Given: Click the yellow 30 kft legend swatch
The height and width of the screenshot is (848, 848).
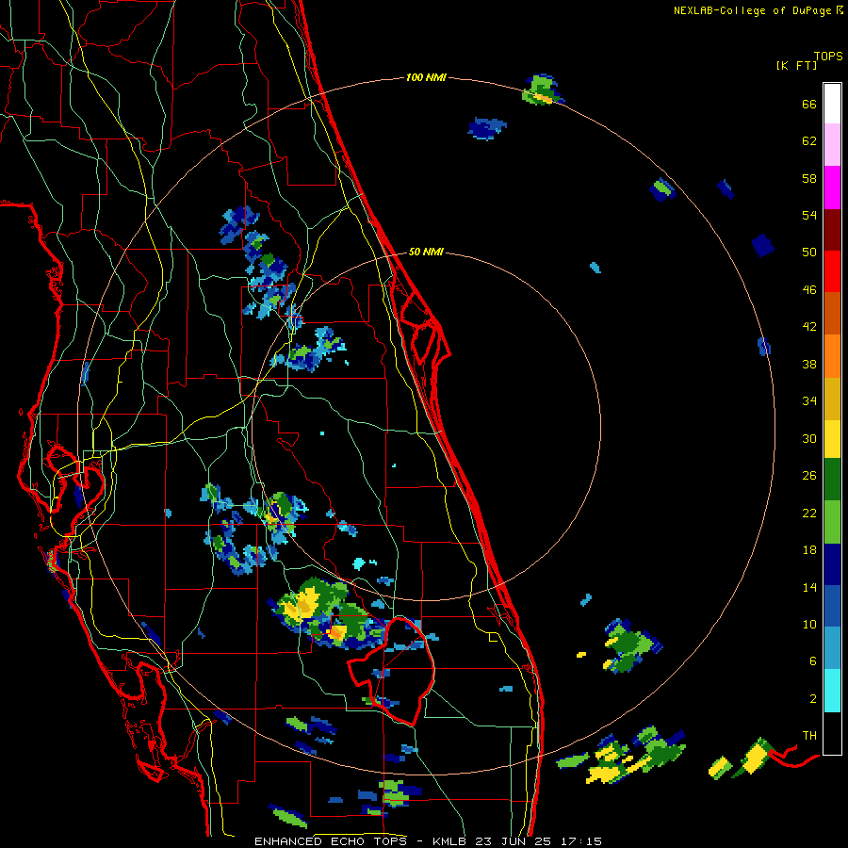Looking at the screenshot, I should [x=832, y=439].
